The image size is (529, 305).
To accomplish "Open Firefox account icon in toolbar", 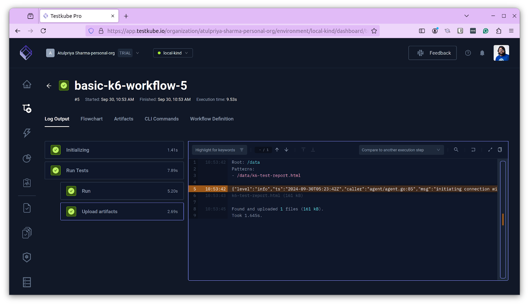I will click(x=435, y=31).
